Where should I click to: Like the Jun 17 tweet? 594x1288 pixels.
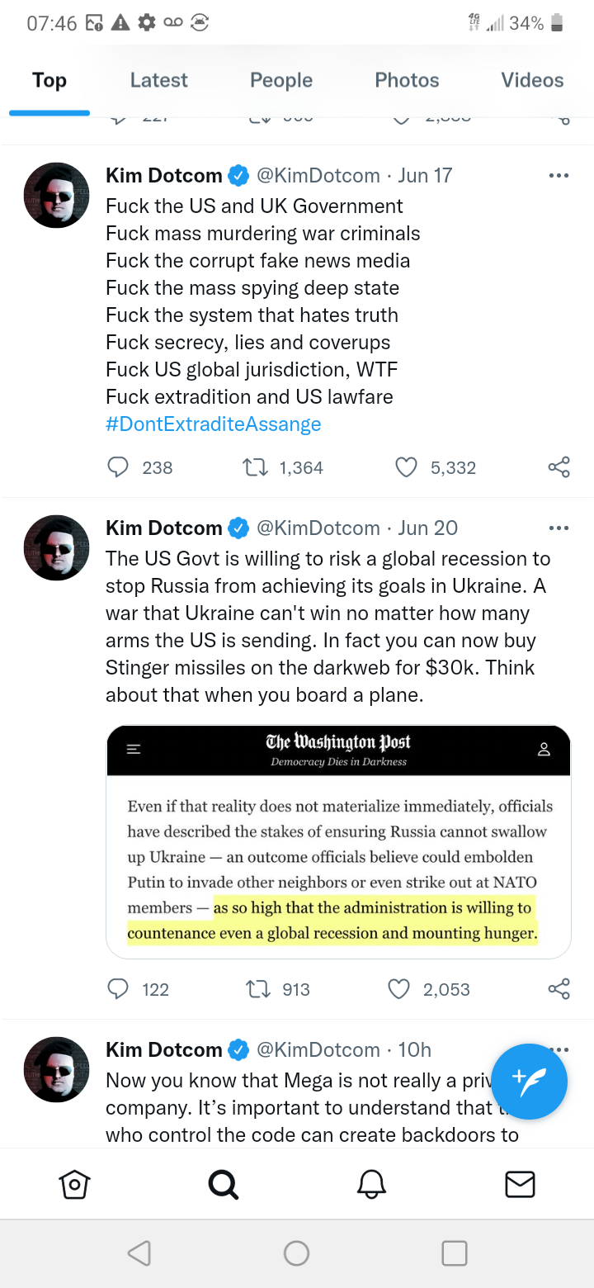coord(406,467)
